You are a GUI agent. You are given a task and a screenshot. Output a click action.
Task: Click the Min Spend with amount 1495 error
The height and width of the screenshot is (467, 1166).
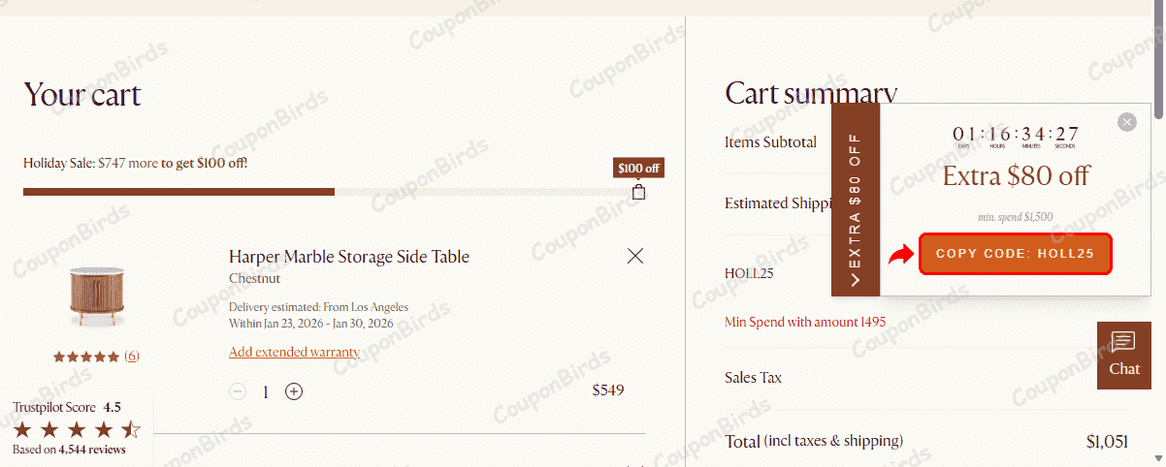[x=805, y=322]
